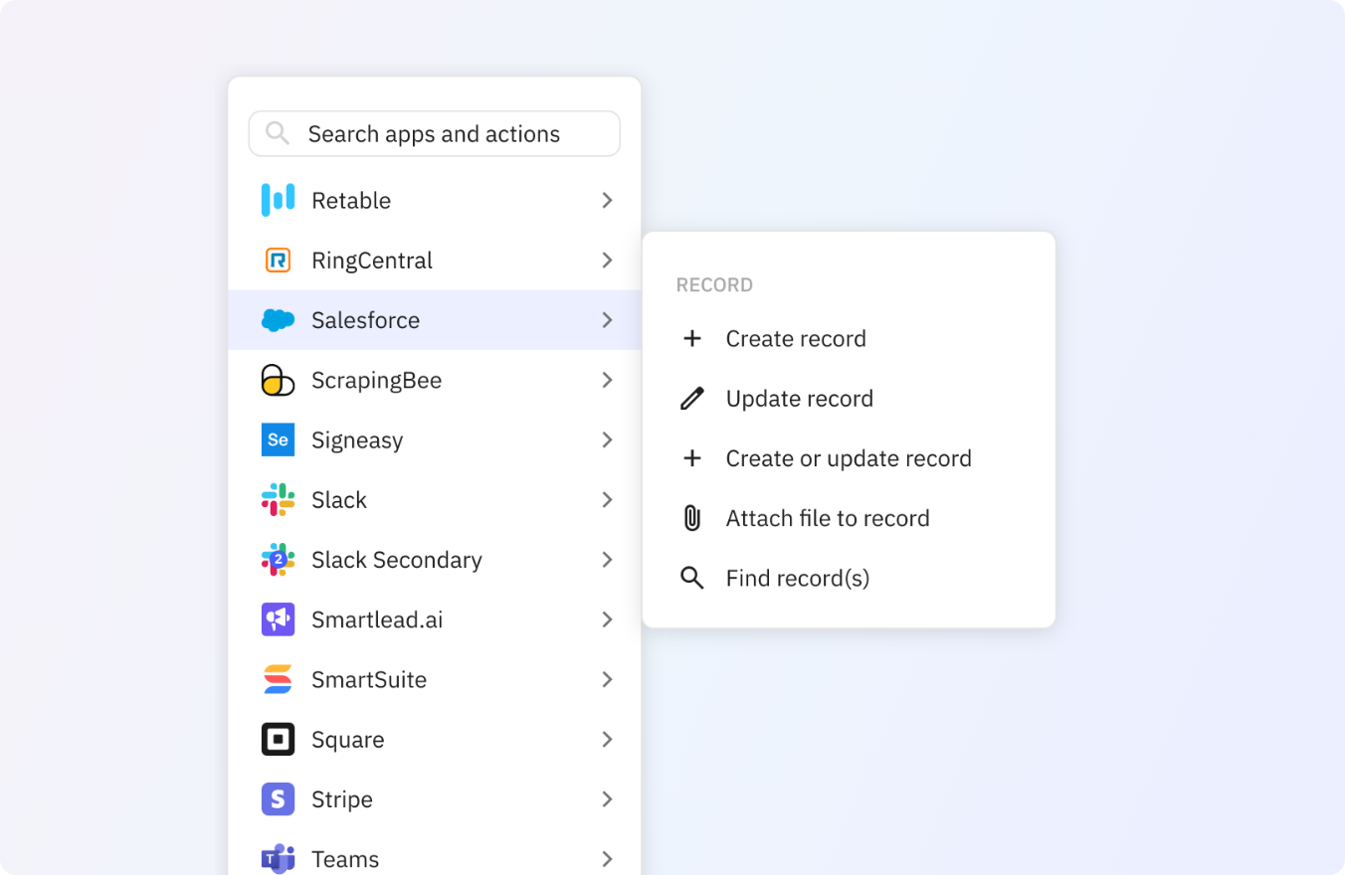Viewport: 1345px width, 875px height.
Task: Select the Slack Secondary app label
Action: (x=397, y=560)
